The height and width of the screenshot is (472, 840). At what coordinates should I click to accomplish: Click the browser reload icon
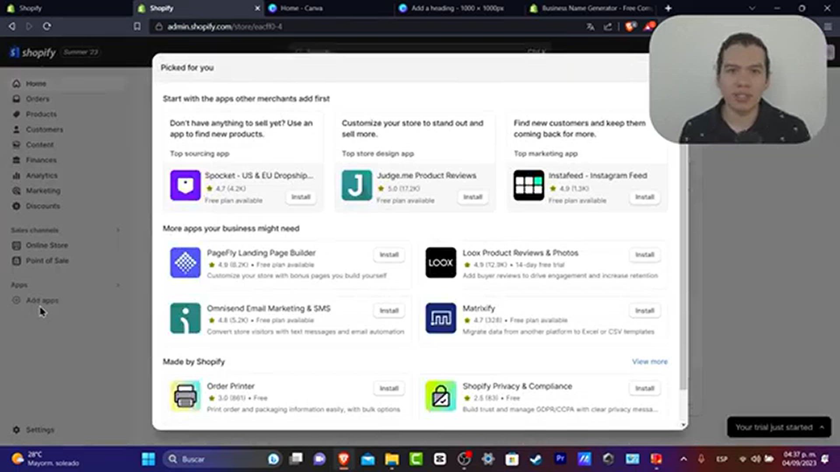click(47, 26)
